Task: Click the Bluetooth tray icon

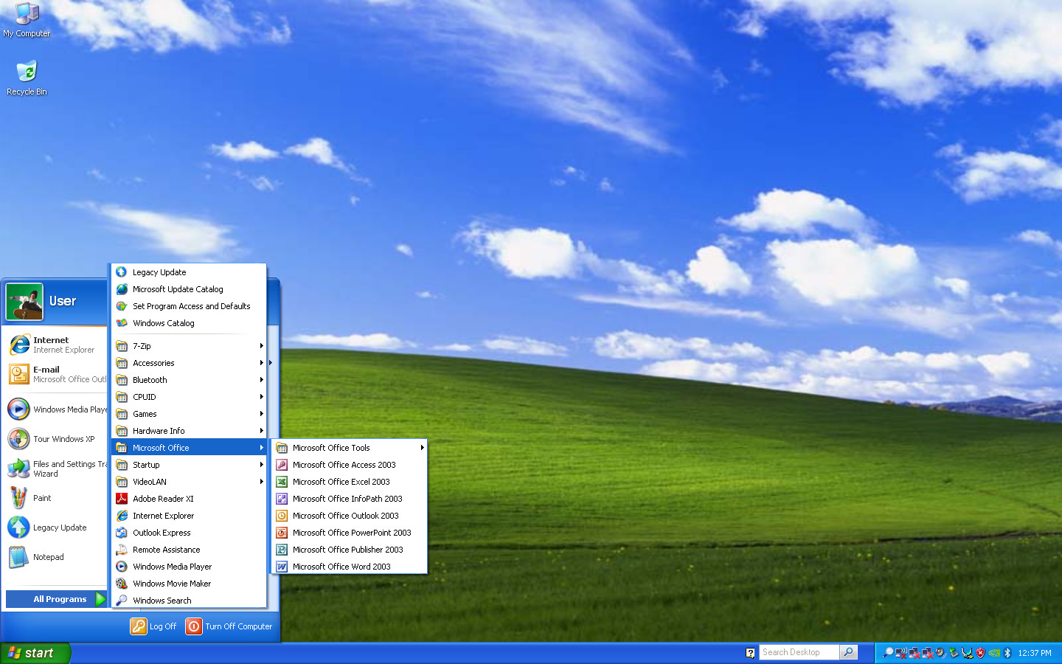Action: tap(1007, 653)
